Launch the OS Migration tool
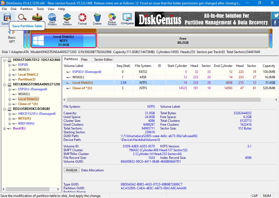Viewport: 279px width, 198px height. pyautogui.click(x=127, y=19)
